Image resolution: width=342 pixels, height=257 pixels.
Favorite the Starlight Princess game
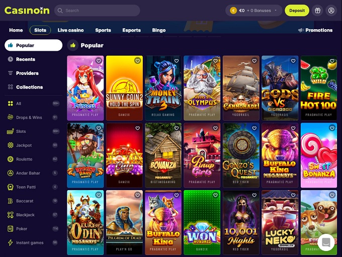(99, 61)
